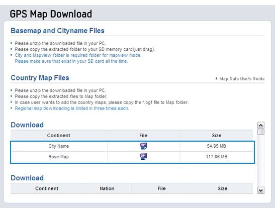The width and height of the screenshot is (275, 213).
Task: Click the arrow beside Map Data User's Guide
Action: pos(216,78)
